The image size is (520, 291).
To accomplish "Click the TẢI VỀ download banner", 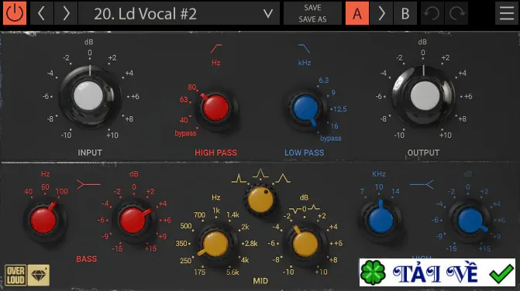I will pyautogui.click(x=437, y=272).
